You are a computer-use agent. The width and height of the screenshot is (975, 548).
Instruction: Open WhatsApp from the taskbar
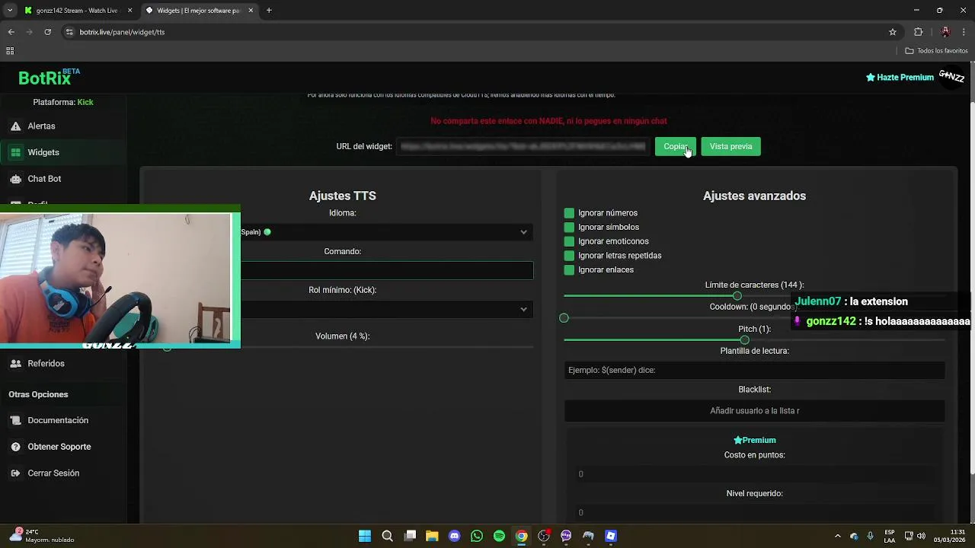coord(477,536)
